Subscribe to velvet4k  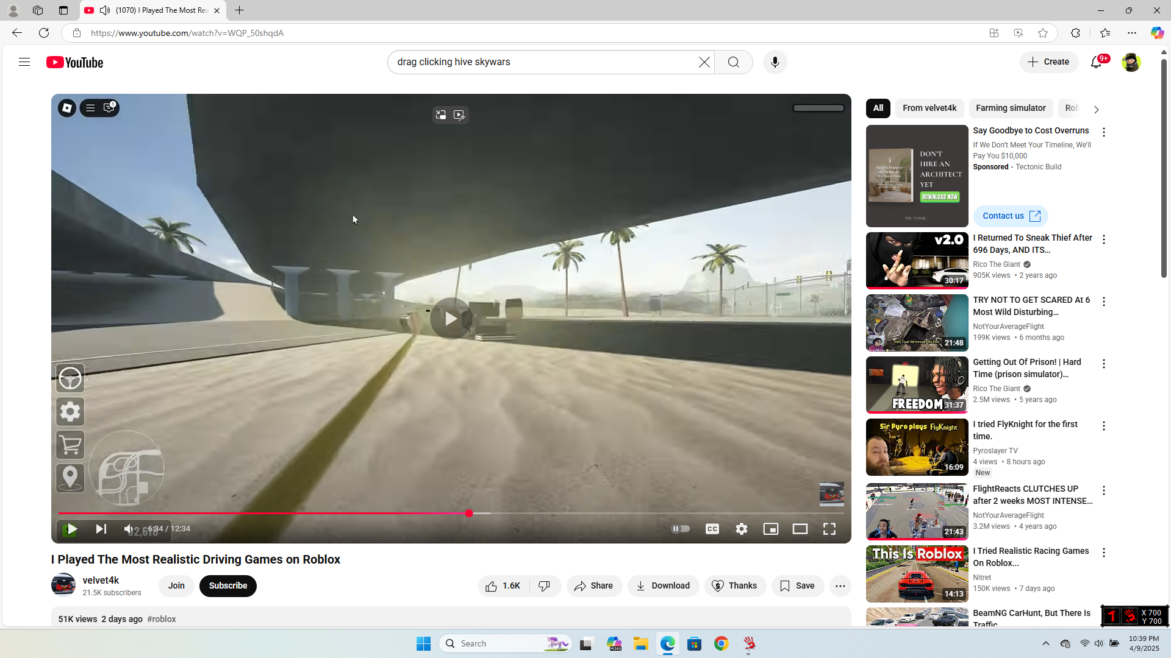228,586
